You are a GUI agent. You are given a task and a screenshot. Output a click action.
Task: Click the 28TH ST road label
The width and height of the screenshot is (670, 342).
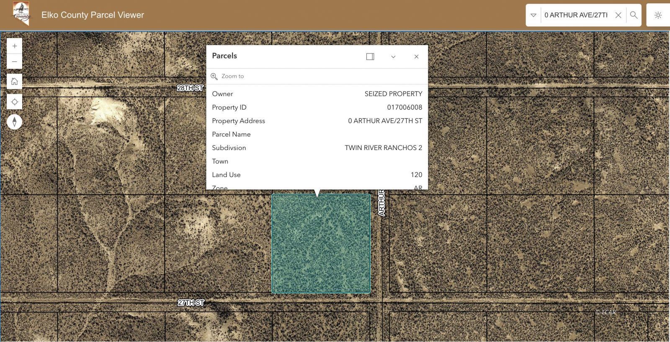coord(190,88)
